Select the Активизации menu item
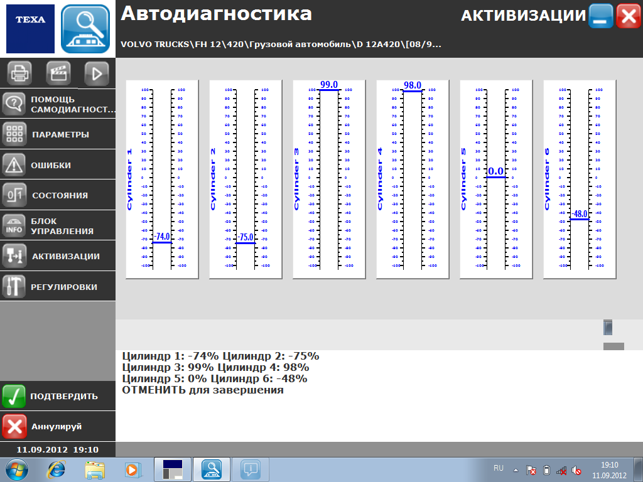The height and width of the screenshot is (482, 643). point(58,256)
